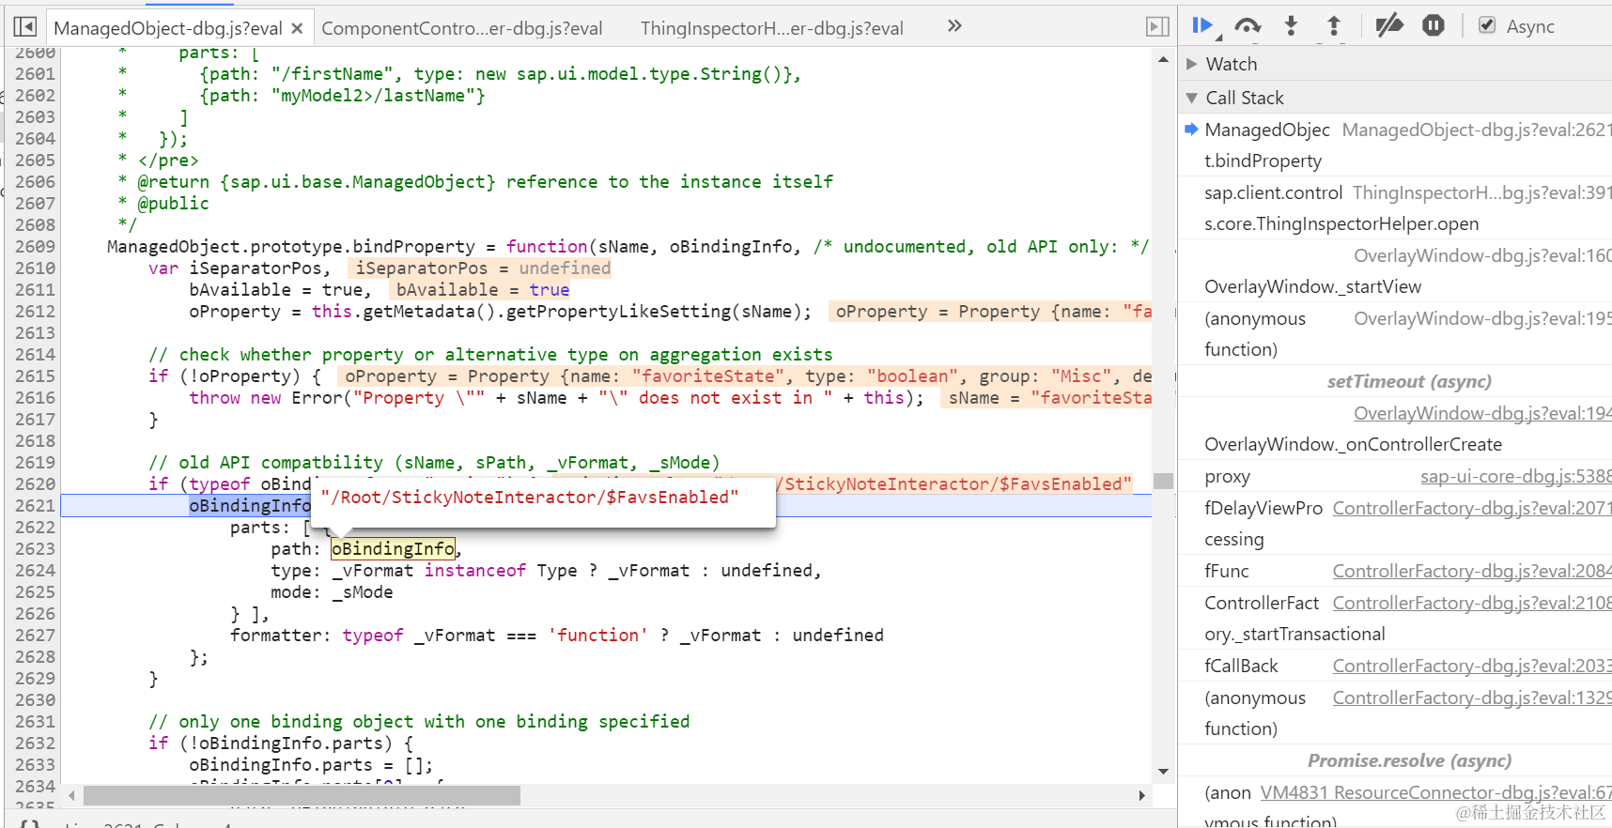Screen dimensions: 1612x828
Task: Open the ControllerFactory-dbg.js?eval:2108 link
Action: coord(1472,603)
